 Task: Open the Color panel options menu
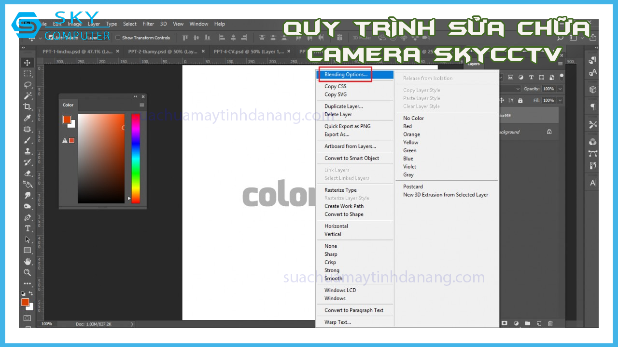coord(142,105)
